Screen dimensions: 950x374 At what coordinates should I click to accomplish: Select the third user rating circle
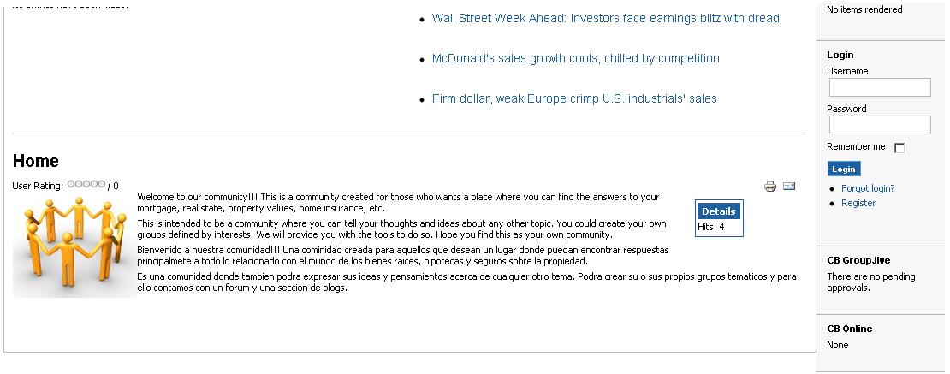tap(86, 184)
